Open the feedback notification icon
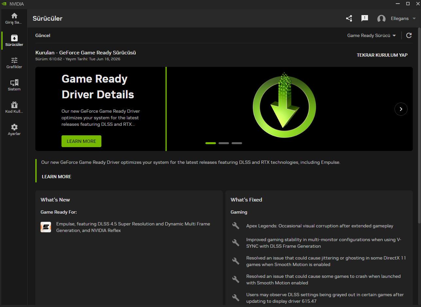The width and height of the screenshot is (421, 307). (365, 18)
